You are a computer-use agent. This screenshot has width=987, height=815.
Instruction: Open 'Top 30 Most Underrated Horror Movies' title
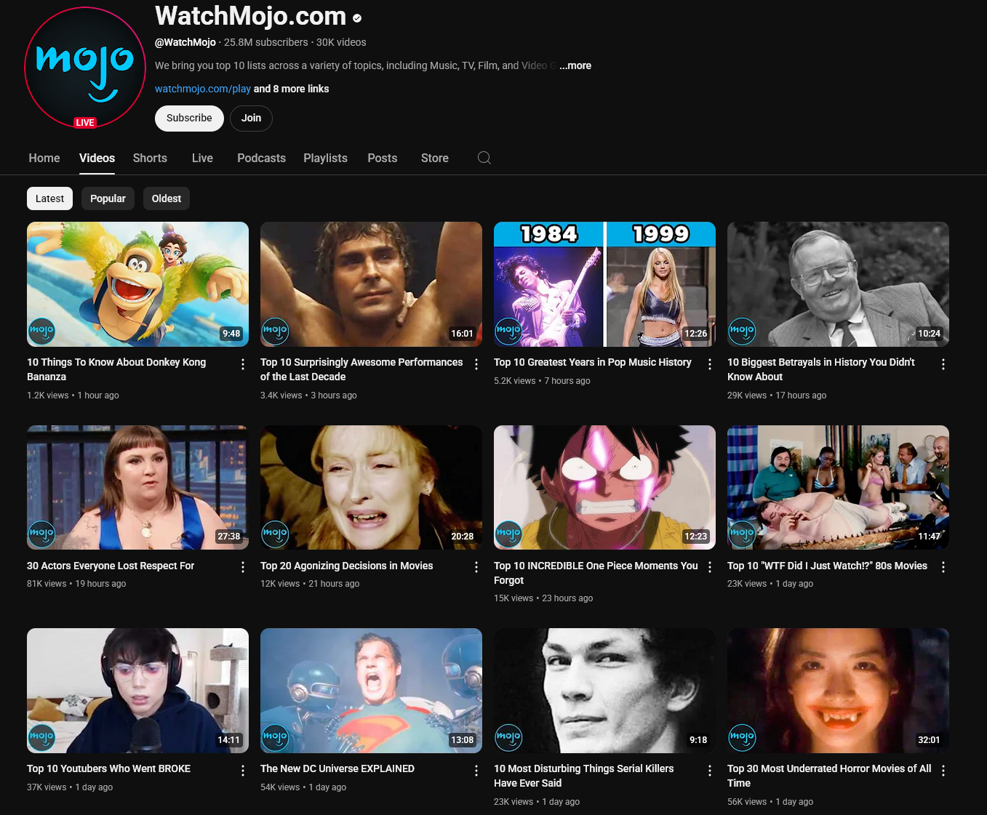(x=829, y=776)
